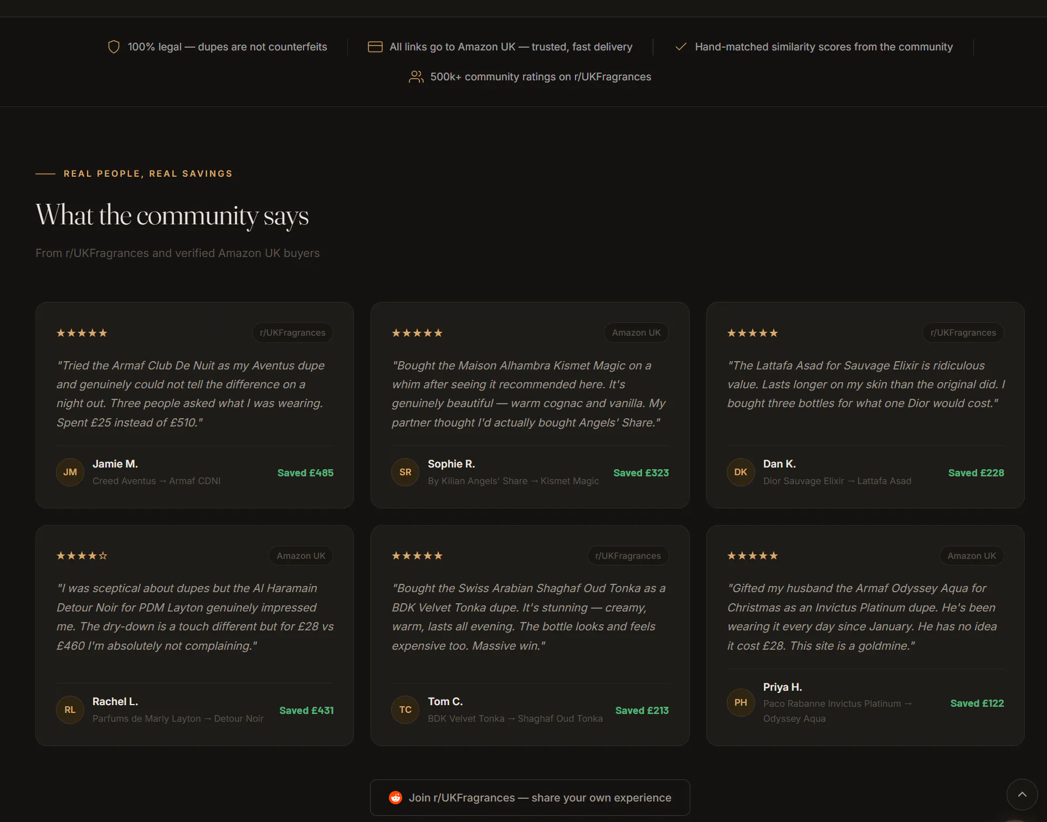Viewport: 1047px width, 822px height.
Task: Click the name Priya H.
Action: pyautogui.click(x=783, y=687)
